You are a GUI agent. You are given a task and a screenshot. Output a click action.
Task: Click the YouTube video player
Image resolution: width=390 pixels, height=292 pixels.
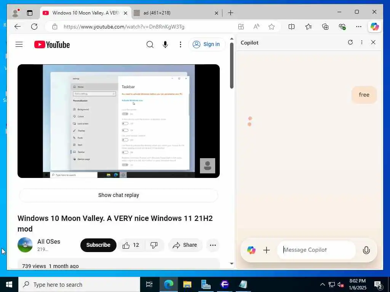pyautogui.click(x=119, y=121)
